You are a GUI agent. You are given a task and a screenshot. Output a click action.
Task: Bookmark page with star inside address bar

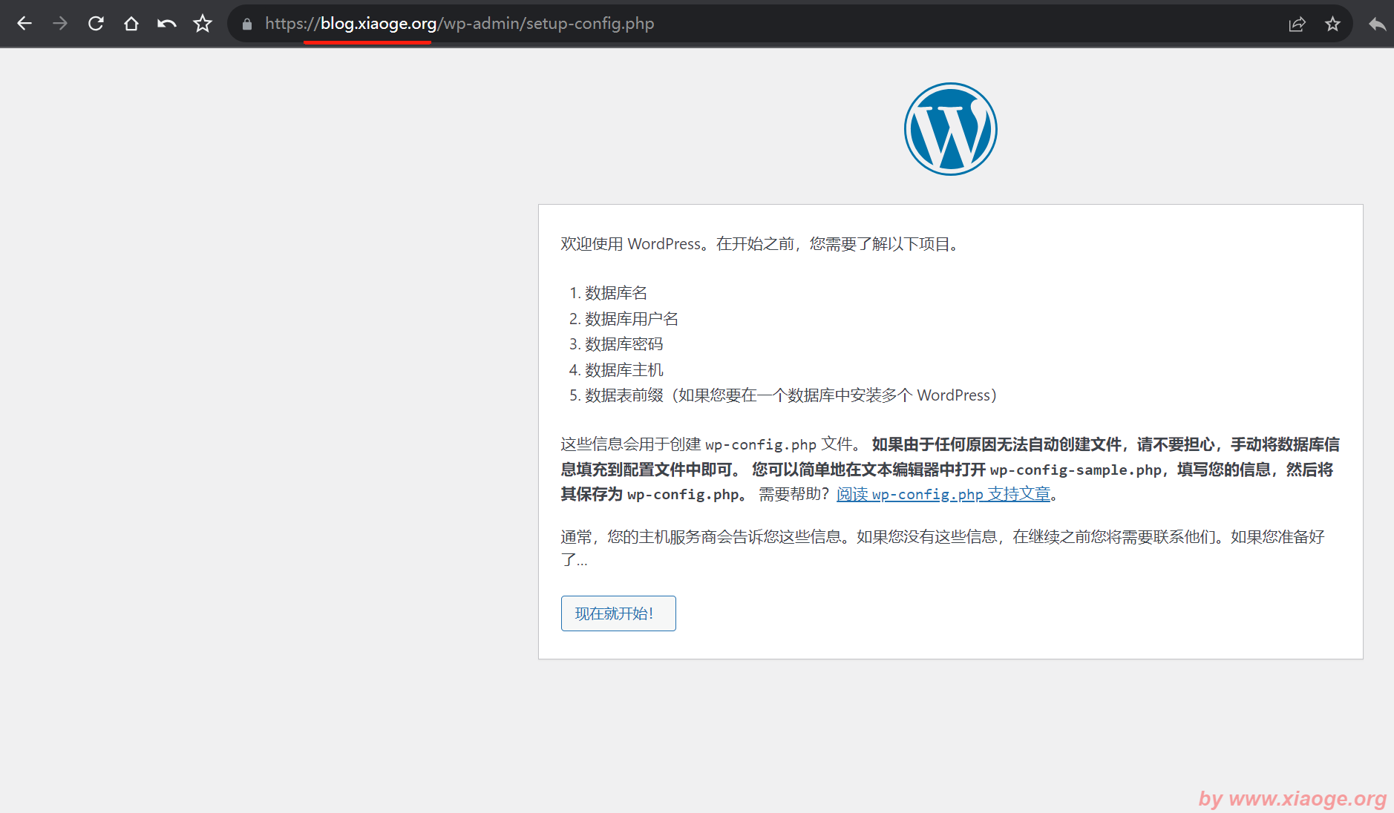(x=1332, y=24)
